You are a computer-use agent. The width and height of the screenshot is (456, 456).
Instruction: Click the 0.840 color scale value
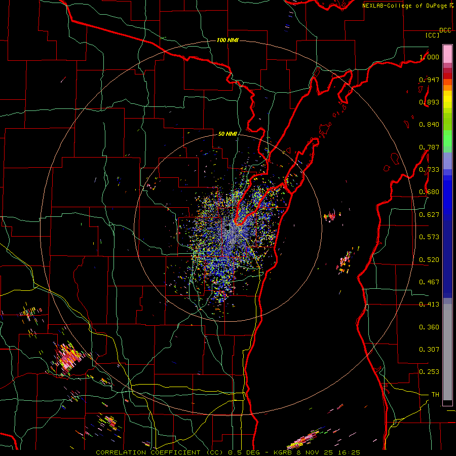(x=429, y=125)
